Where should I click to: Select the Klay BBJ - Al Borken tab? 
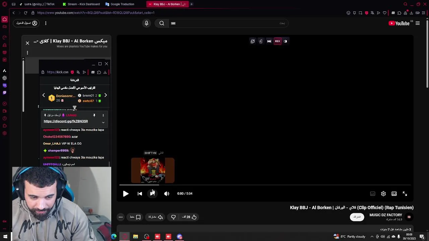coord(167,4)
